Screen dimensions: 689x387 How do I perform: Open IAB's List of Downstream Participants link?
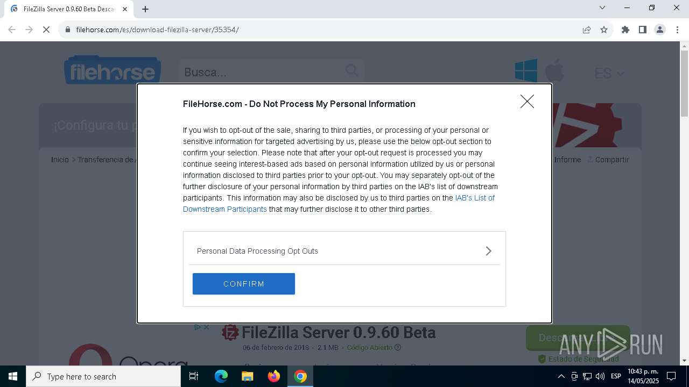click(474, 198)
